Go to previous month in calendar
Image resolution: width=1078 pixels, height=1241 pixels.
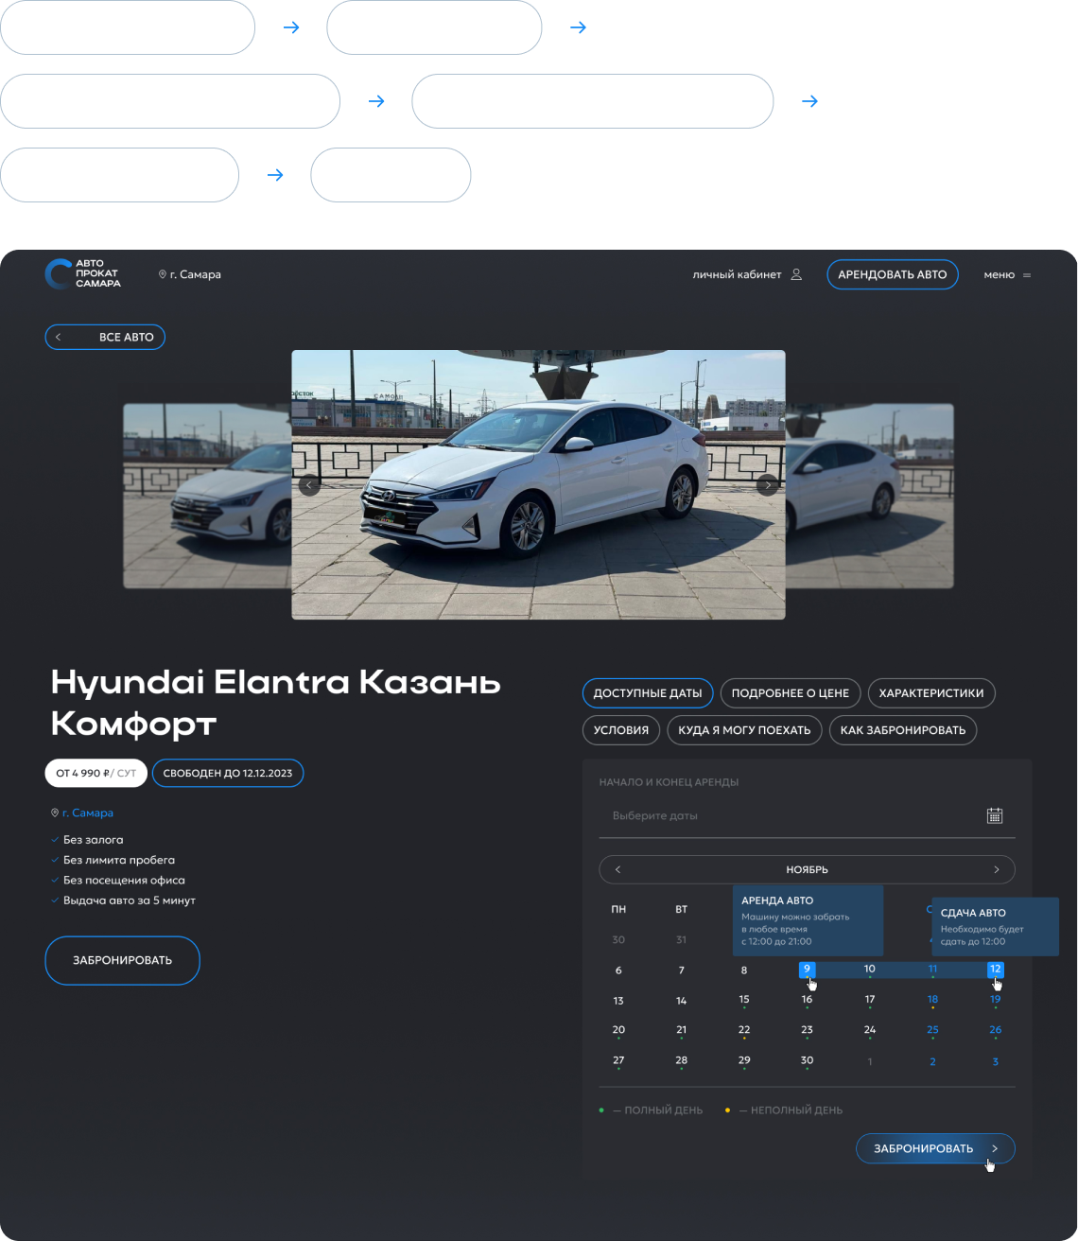(617, 869)
